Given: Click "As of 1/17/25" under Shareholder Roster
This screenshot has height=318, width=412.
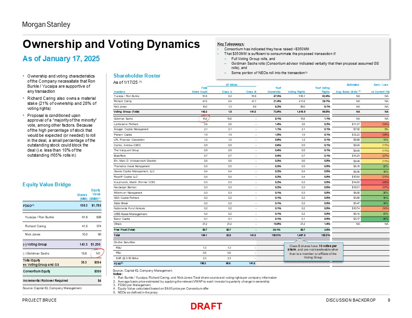Looking at the screenshot, I should [x=125, y=82].
